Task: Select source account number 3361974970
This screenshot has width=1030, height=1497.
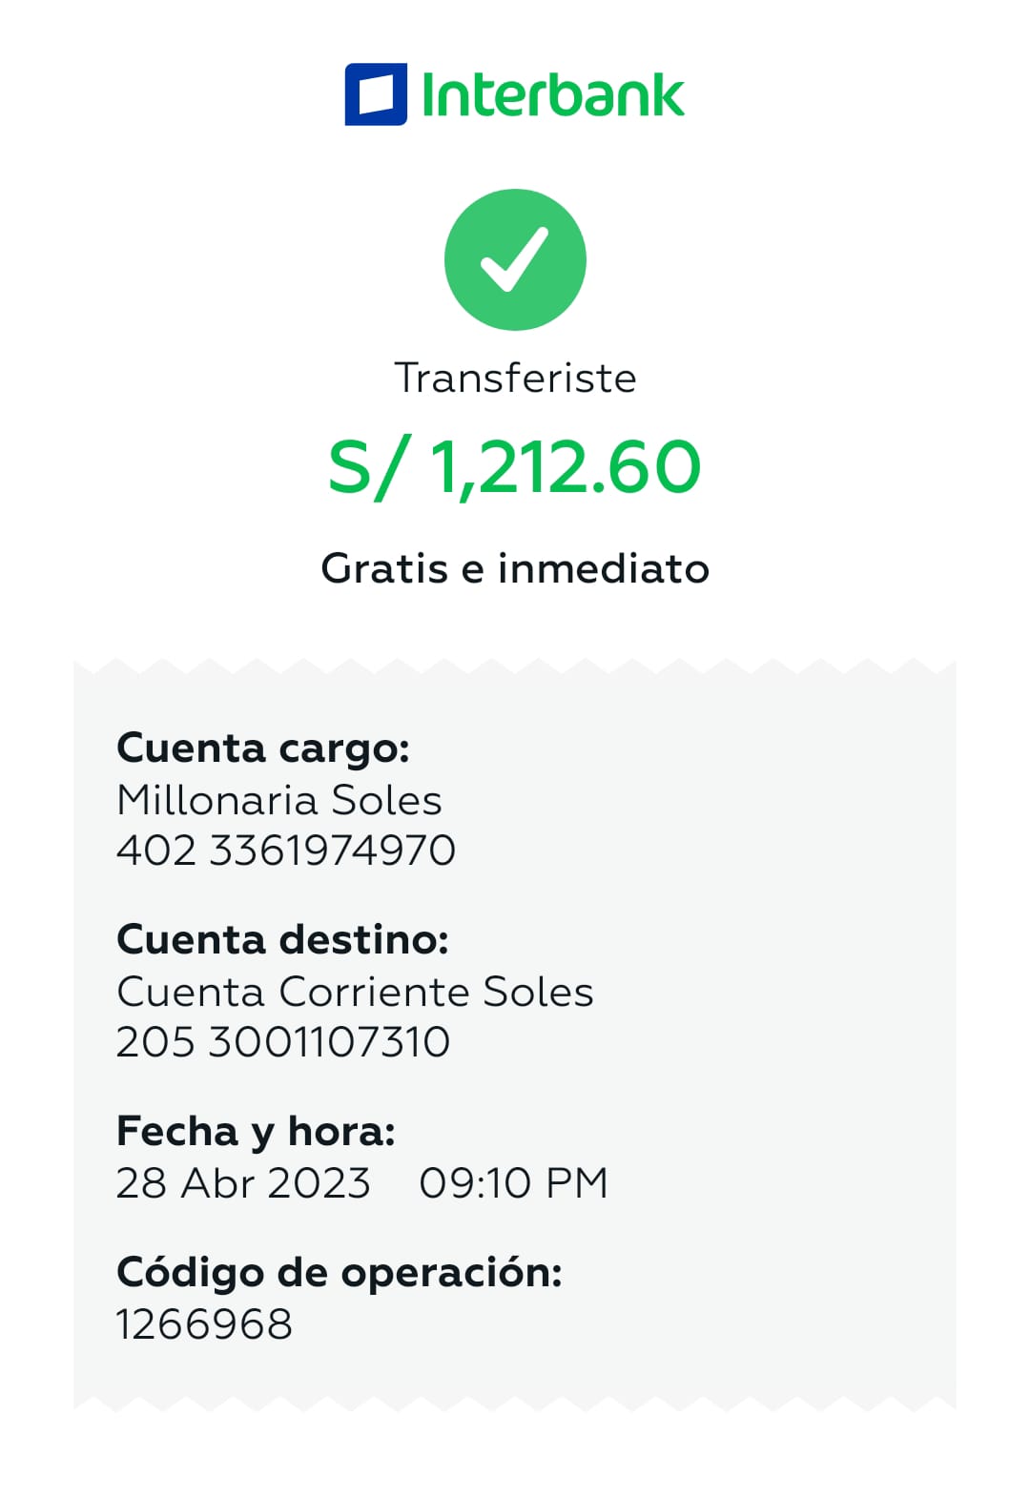Action: click(x=332, y=851)
